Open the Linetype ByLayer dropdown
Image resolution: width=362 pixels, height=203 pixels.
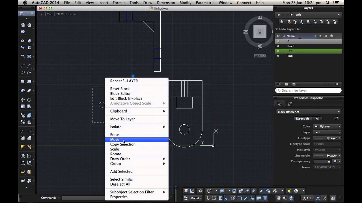(x=327, y=138)
